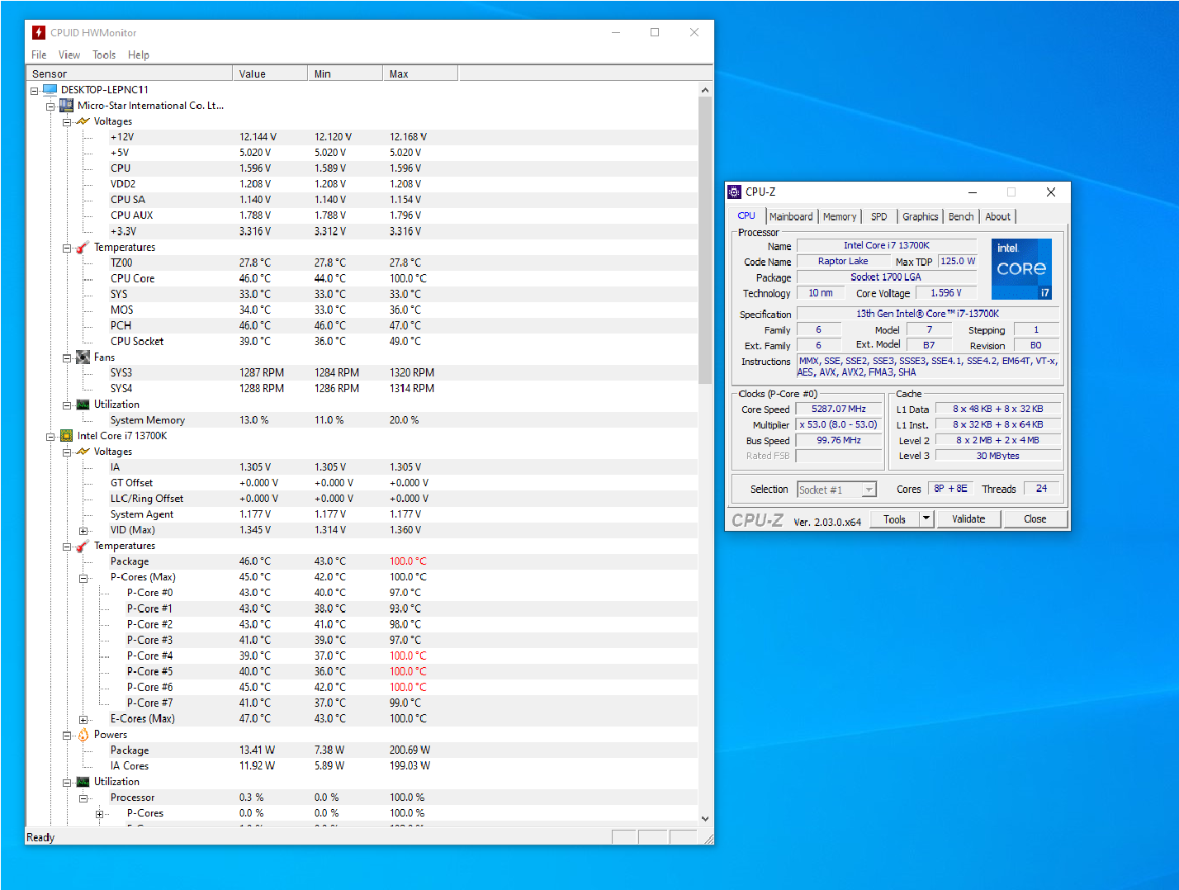Switch to the Memory tab in CPU-Z

(839, 217)
